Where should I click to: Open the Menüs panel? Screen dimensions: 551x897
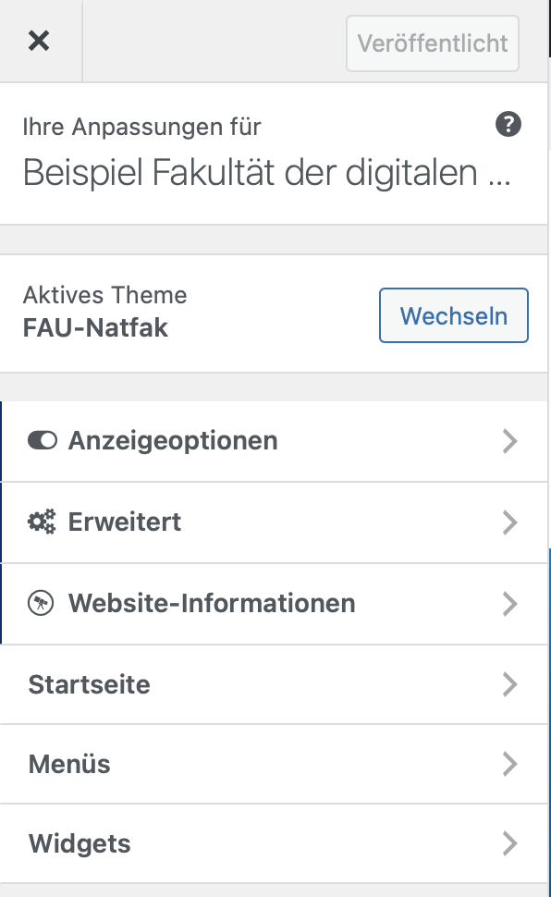click(x=274, y=764)
